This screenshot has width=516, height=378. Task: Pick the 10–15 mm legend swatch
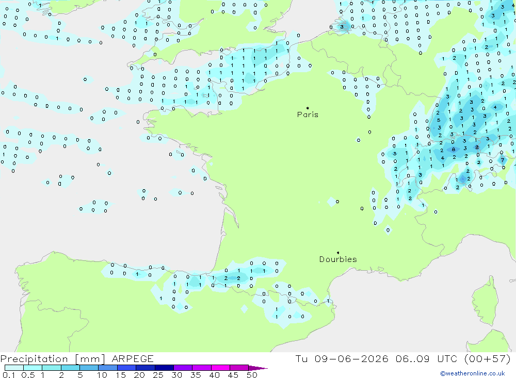(108, 368)
